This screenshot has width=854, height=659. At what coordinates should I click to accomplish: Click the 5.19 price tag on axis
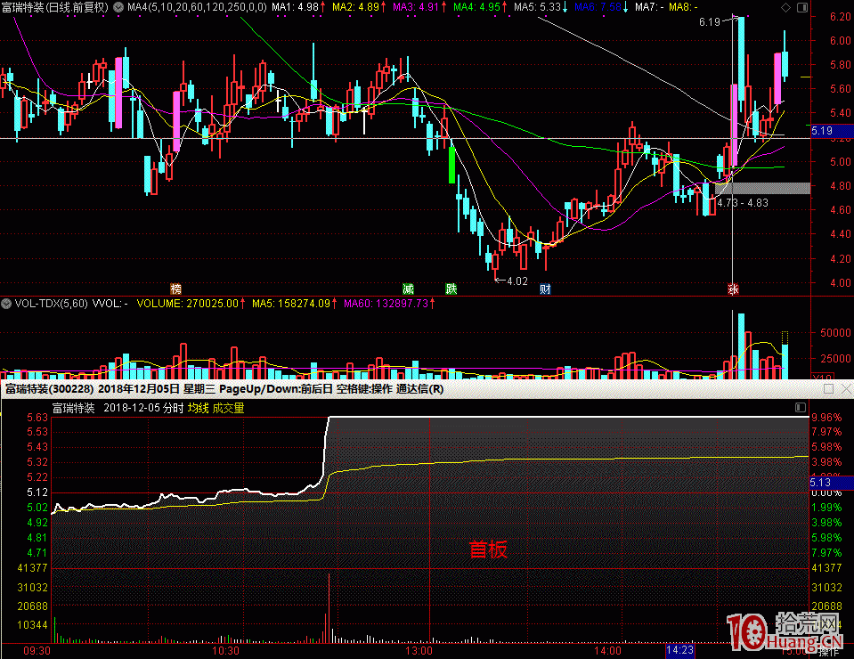822,130
